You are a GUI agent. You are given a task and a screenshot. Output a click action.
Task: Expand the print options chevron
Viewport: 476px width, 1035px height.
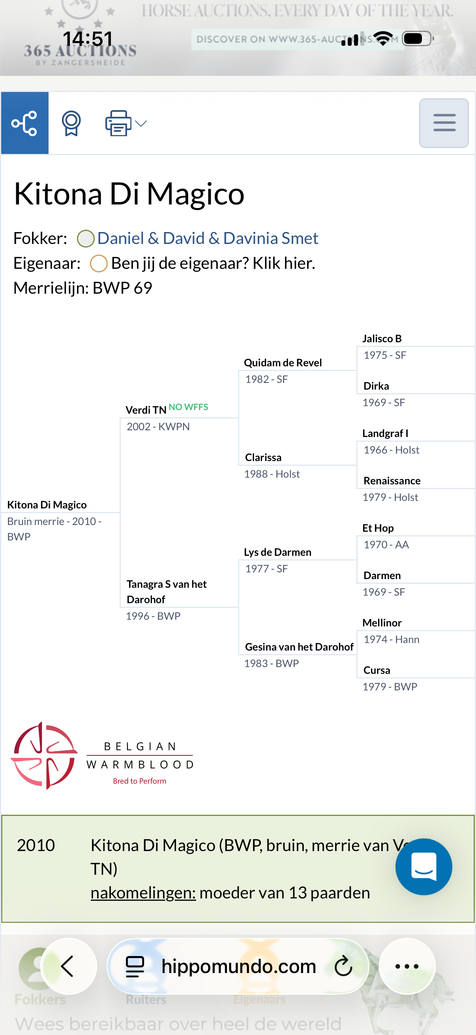[141, 123]
